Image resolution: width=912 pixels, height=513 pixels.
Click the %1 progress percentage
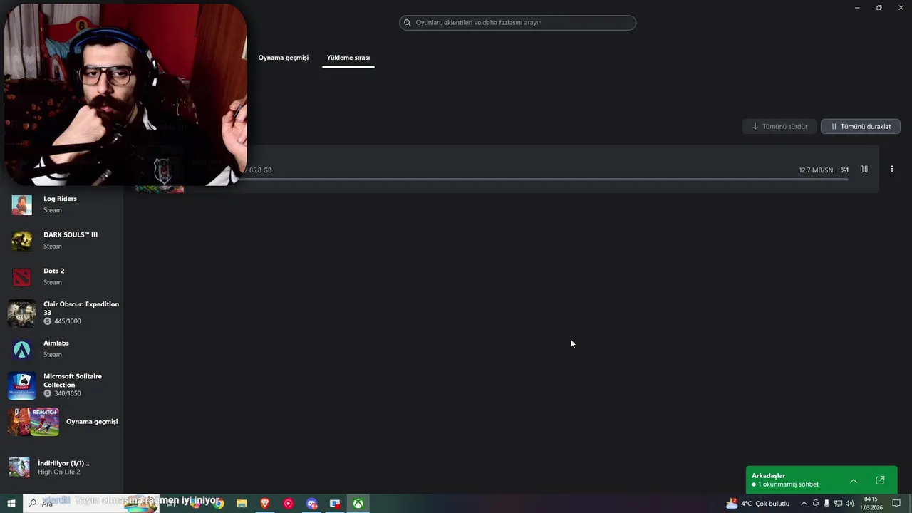click(844, 170)
